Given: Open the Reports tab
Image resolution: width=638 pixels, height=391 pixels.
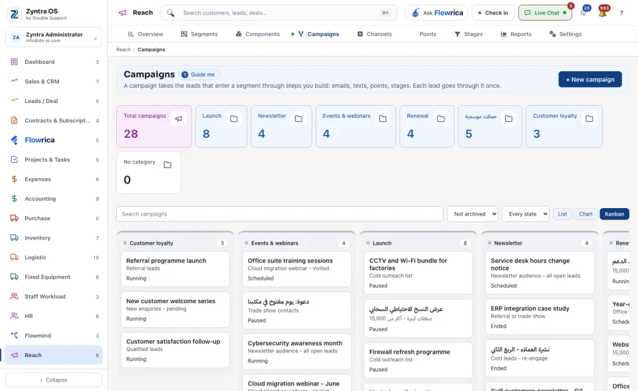Looking at the screenshot, I should [516, 34].
